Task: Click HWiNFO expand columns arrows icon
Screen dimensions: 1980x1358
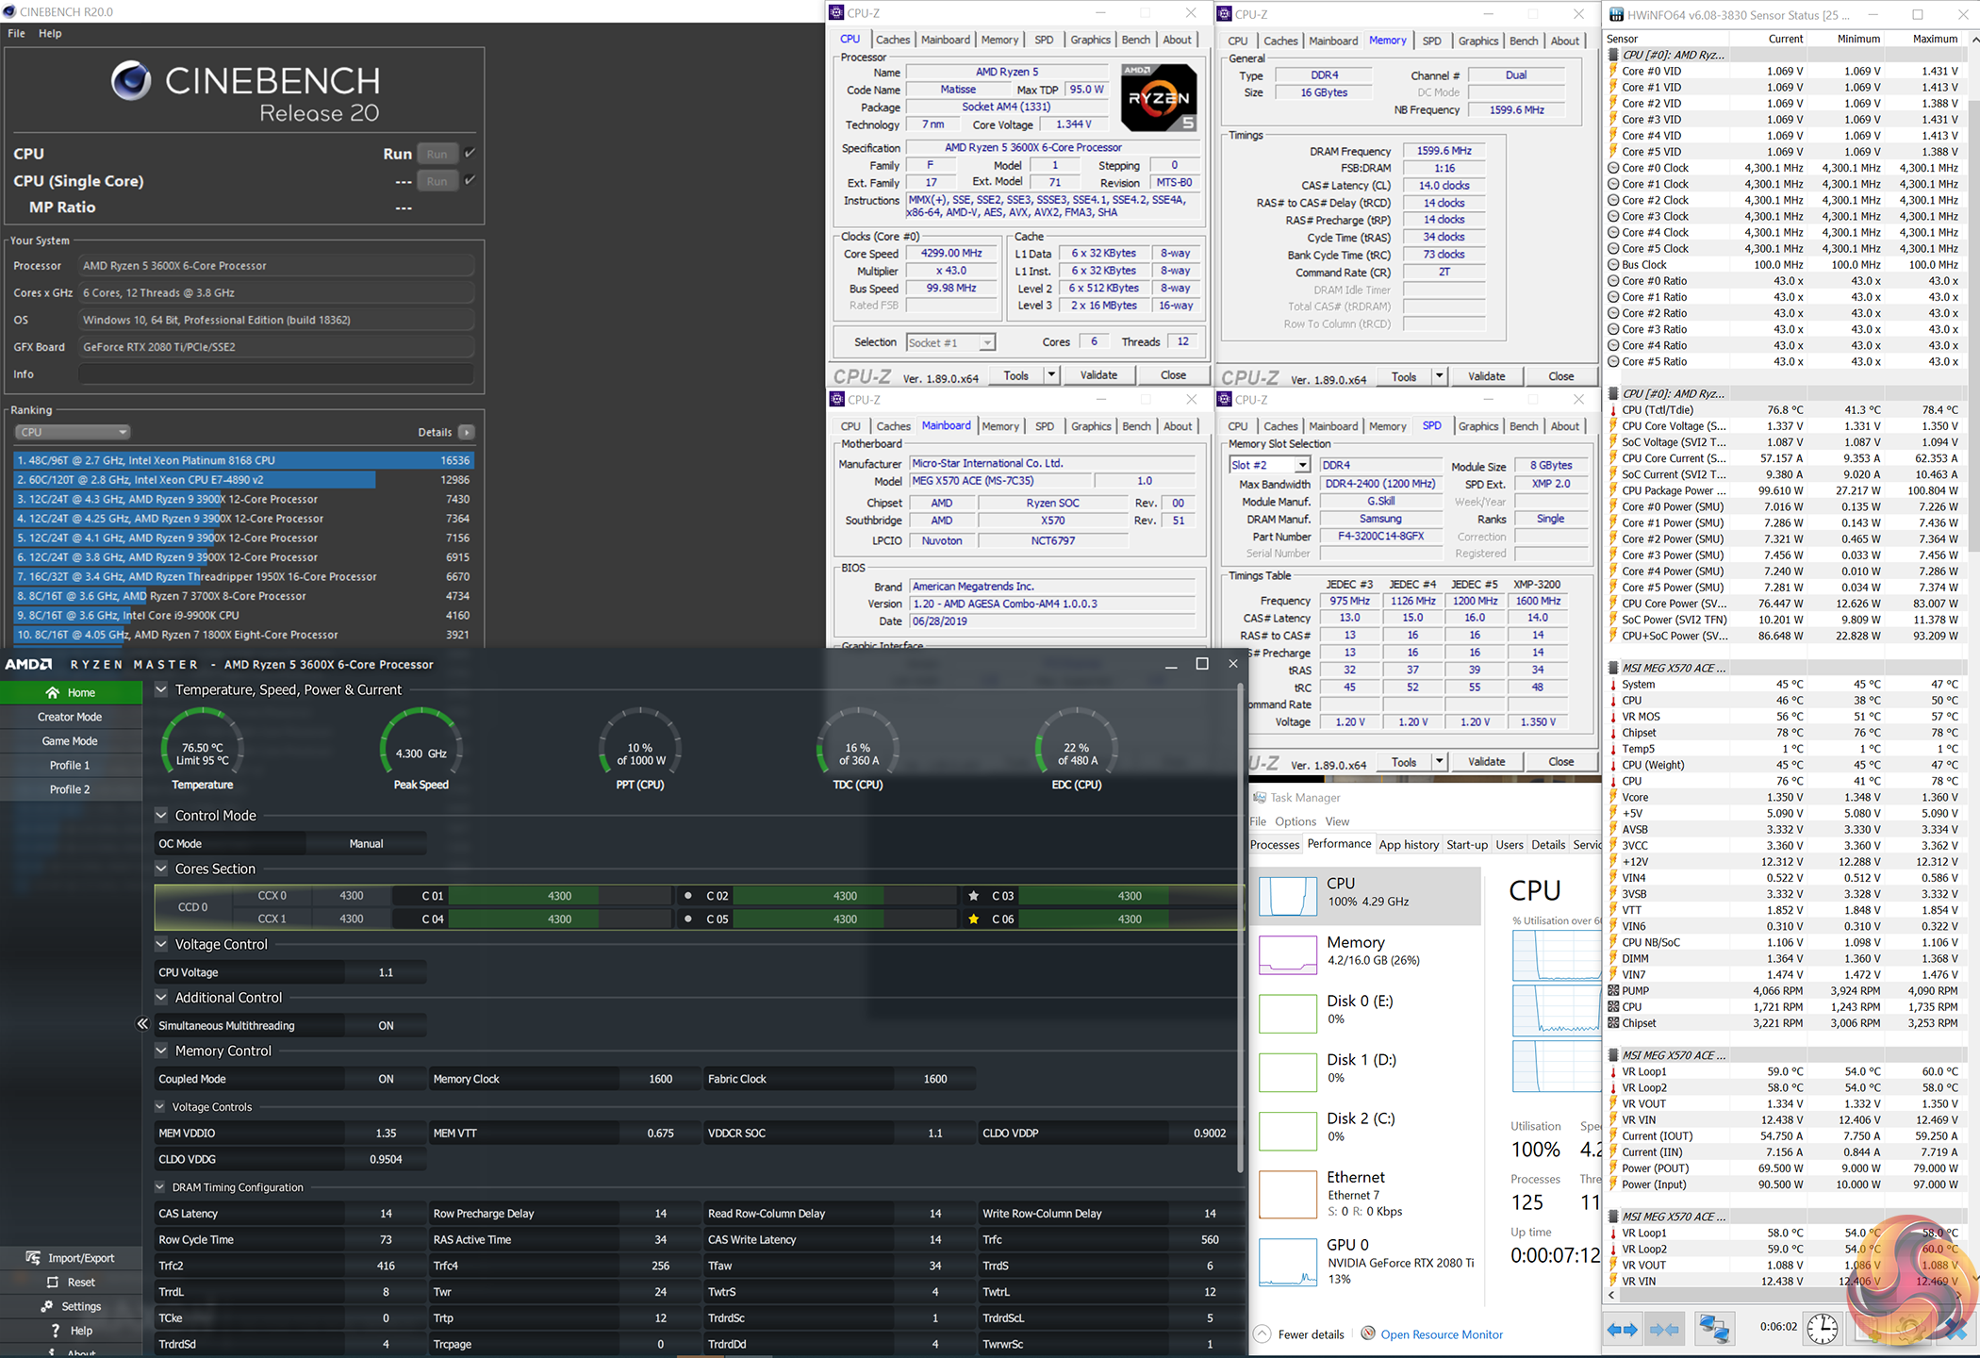Action: [1622, 1330]
